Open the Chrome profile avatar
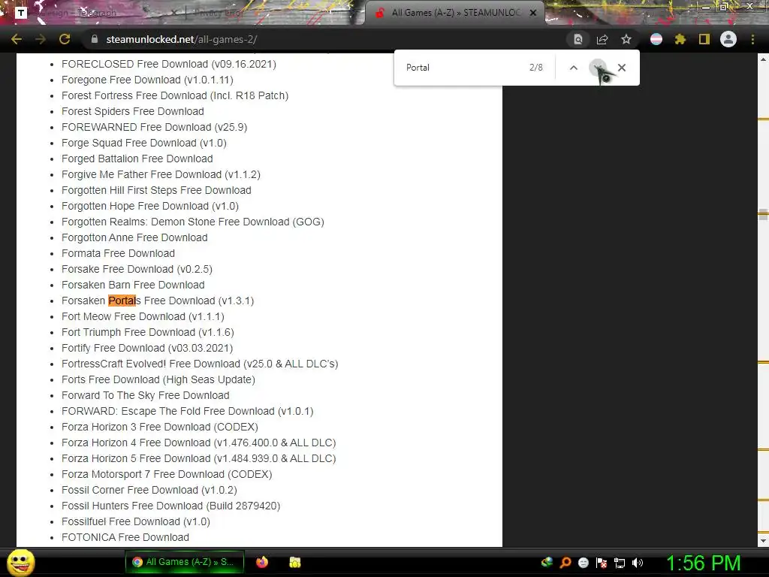769x577 pixels. [x=728, y=39]
